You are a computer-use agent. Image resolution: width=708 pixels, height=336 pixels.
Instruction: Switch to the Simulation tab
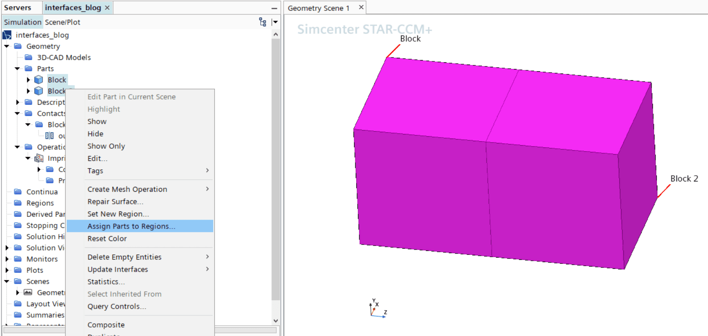click(22, 22)
